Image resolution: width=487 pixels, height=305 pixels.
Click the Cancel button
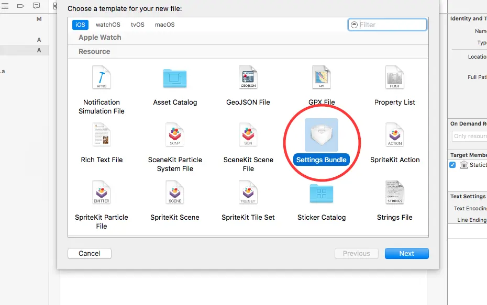pyautogui.click(x=90, y=254)
